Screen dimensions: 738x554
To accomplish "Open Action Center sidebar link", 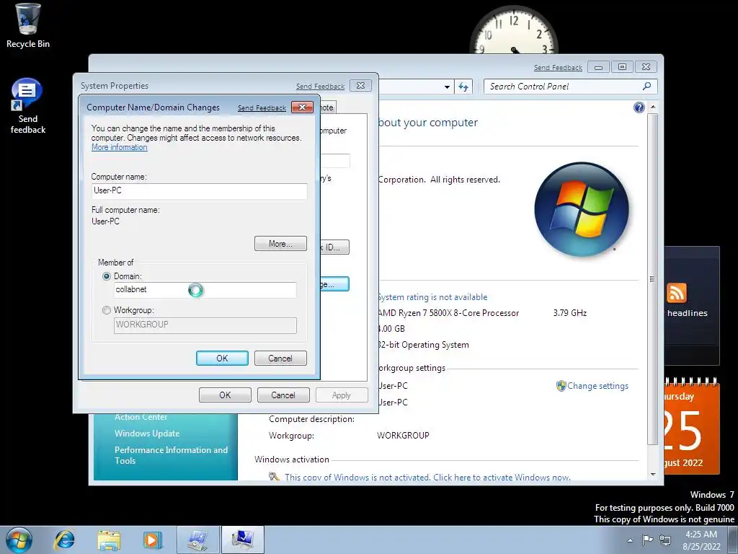I will click(x=141, y=417).
